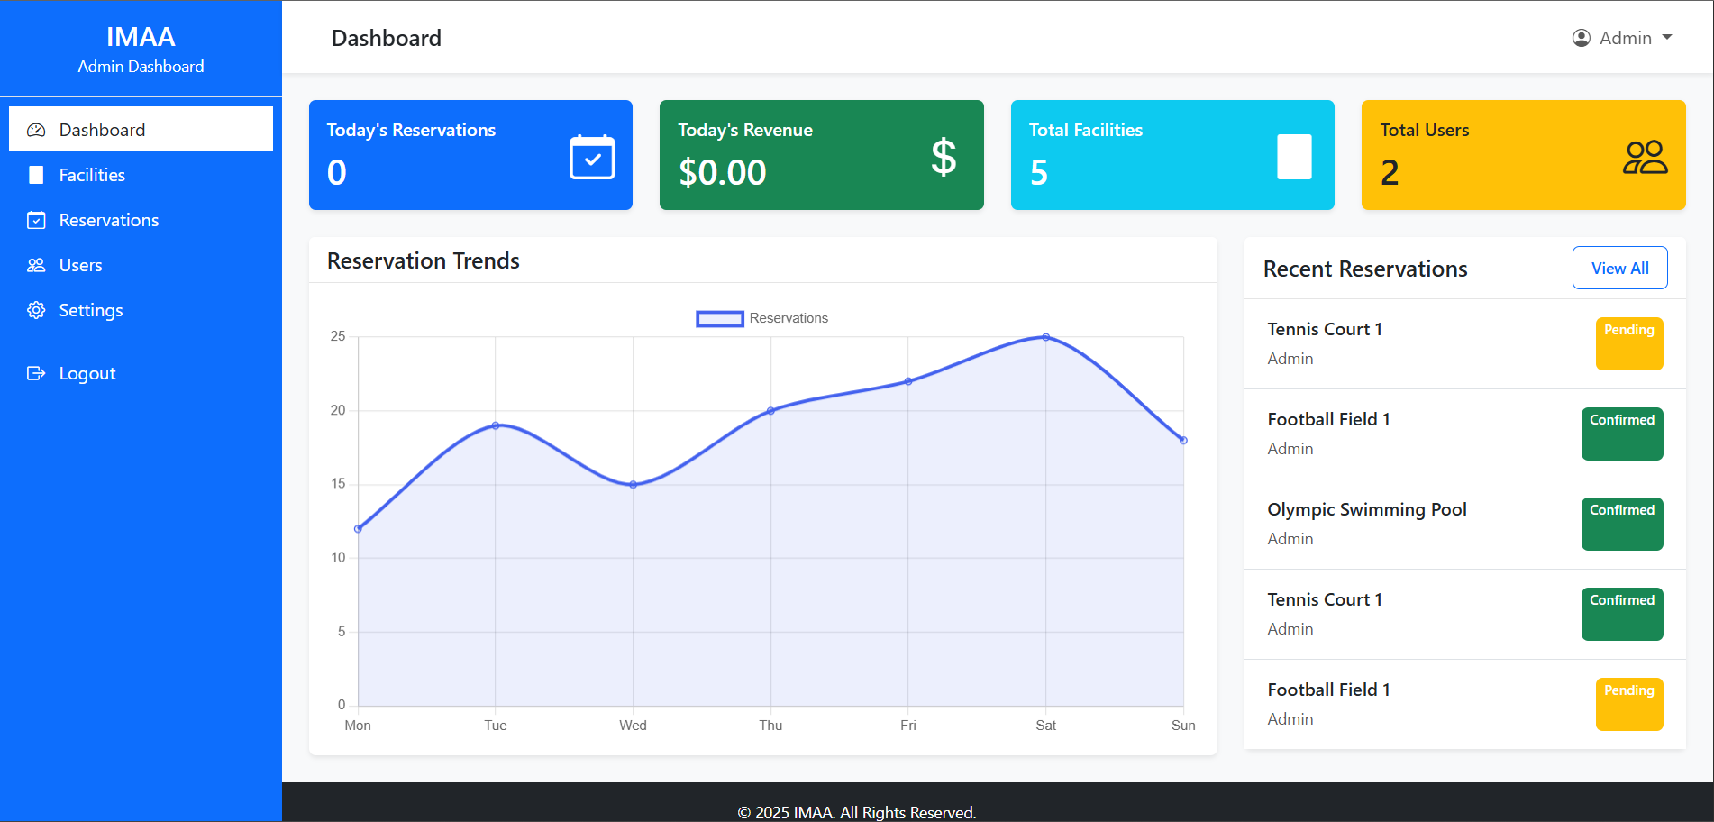Click the calendar-check icon on Today's Reservations card
The width and height of the screenshot is (1714, 822).
592,157
